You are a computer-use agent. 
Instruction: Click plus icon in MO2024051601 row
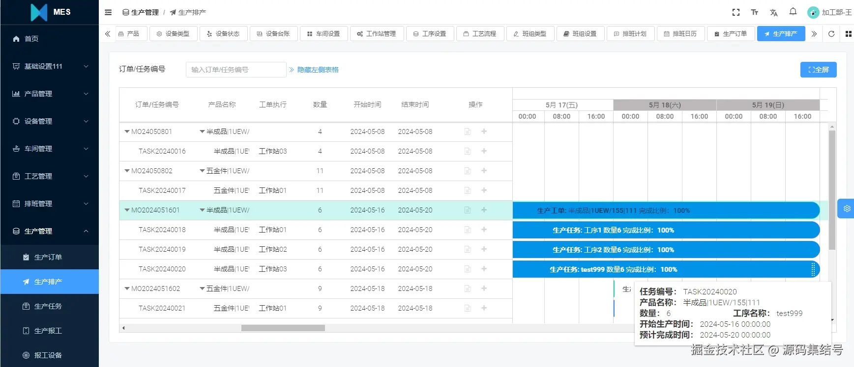484,210
